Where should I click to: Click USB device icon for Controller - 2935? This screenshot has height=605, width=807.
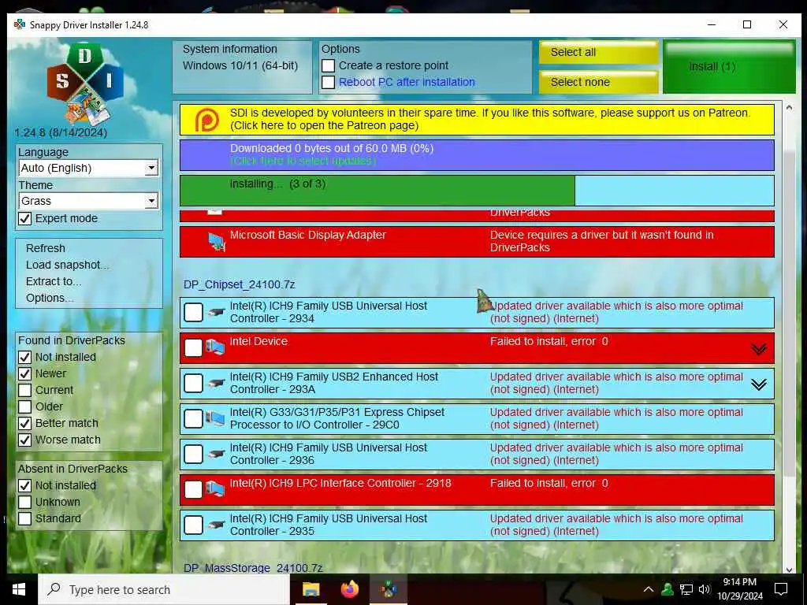(217, 525)
